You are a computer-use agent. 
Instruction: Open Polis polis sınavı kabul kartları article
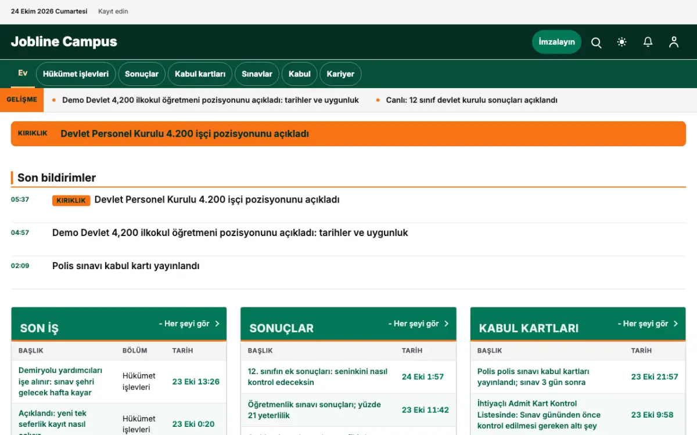point(533,376)
